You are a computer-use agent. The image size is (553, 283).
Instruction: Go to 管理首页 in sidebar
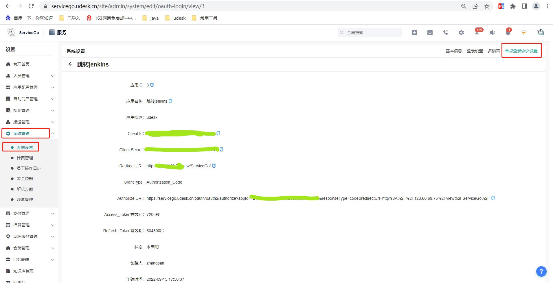(21, 64)
